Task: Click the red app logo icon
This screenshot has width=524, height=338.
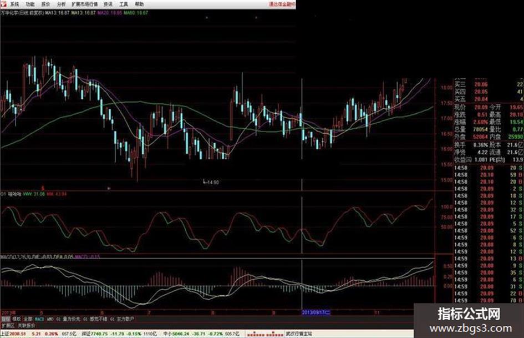Action: pyautogui.click(x=3, y=4)
